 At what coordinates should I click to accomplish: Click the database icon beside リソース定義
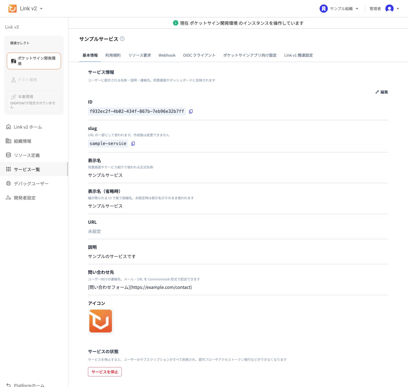point(8,155)
